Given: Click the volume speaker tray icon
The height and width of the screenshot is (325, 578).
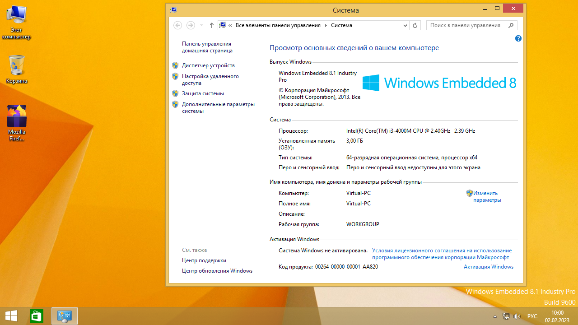Looking at the screenshot, I should [x=517, y=316].
